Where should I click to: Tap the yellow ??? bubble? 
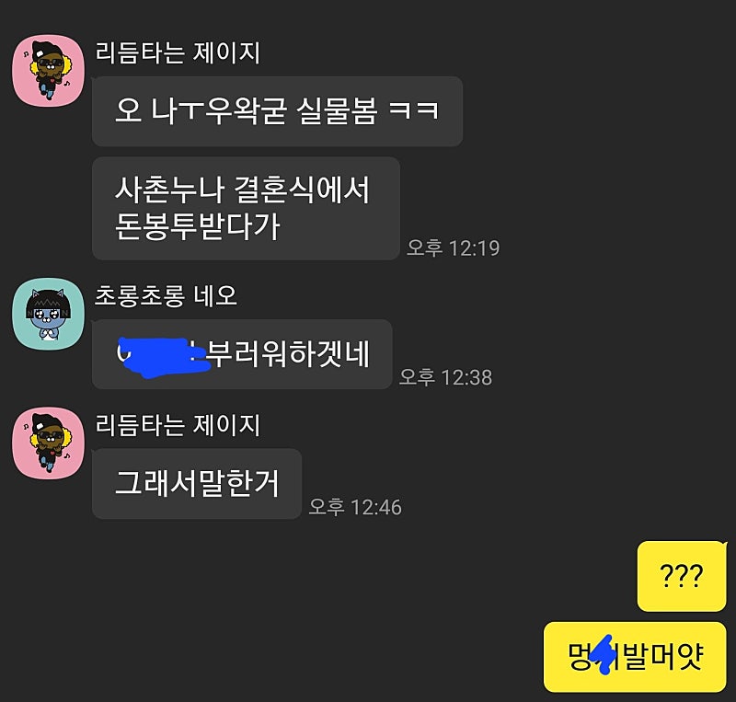coord(682,576)
